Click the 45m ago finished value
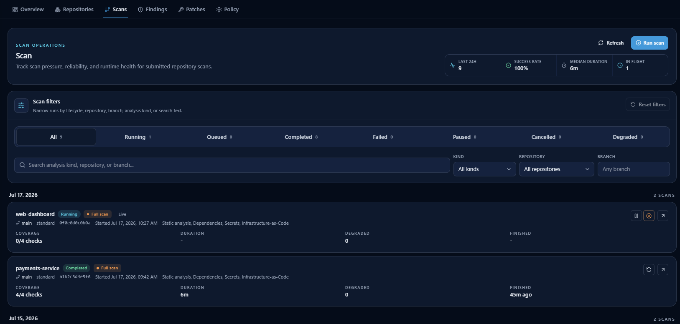 coord(521,294)
